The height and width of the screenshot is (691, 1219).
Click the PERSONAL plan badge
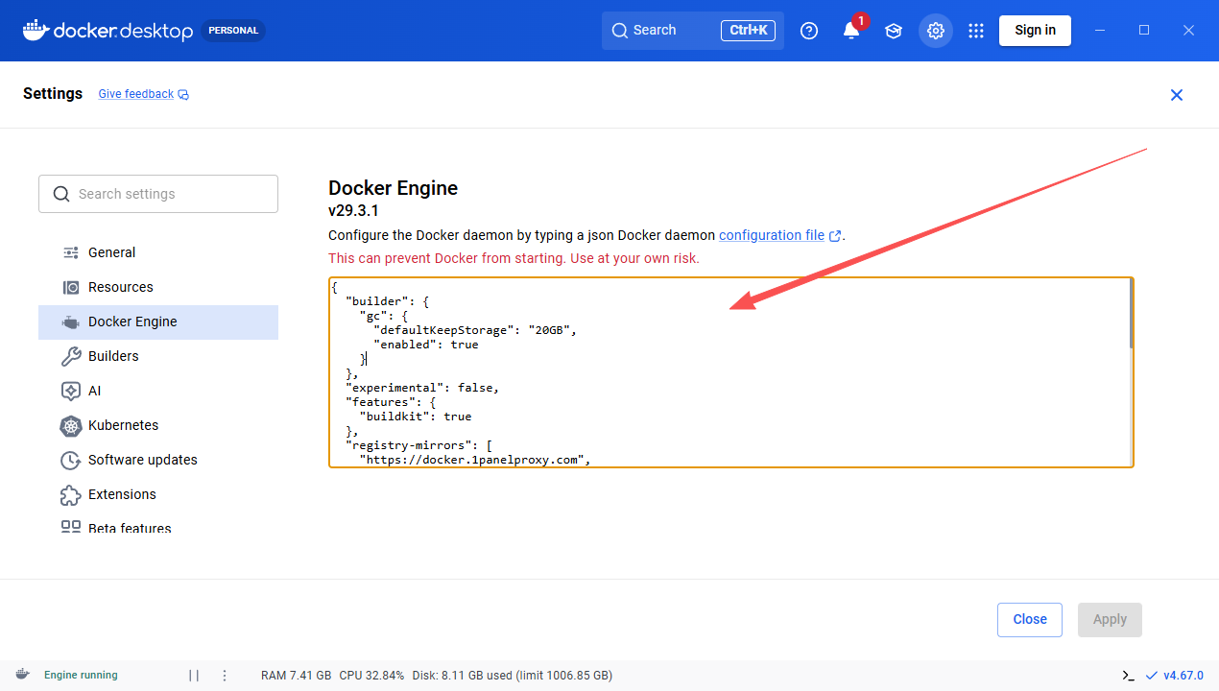coord(233,31)
